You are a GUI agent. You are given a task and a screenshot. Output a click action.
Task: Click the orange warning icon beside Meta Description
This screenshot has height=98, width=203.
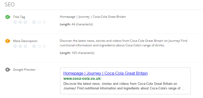[x=8, y=41]
